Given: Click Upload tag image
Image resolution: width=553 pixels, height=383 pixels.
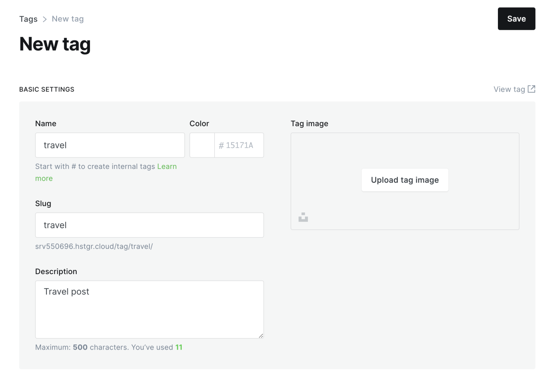Looking at the screenshot, I should [405, 180].
